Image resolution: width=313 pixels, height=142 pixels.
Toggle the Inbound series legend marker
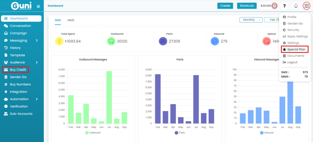click(262, 133)
